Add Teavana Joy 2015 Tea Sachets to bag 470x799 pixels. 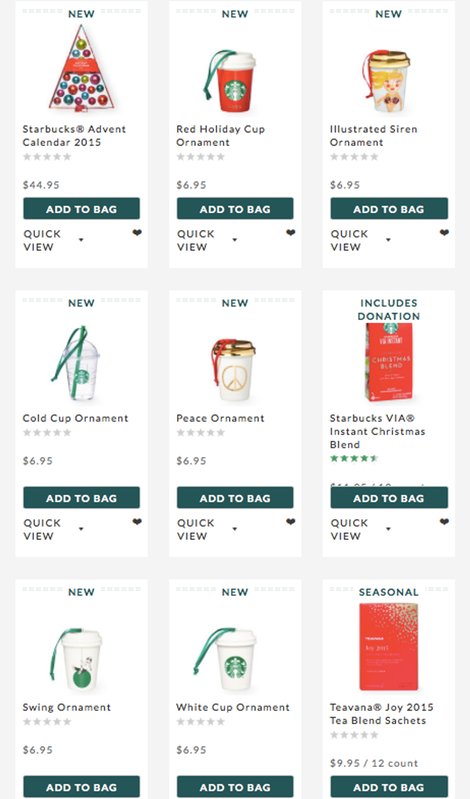(389, 787)
